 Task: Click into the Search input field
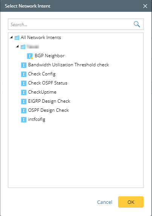tap(70, 24)
